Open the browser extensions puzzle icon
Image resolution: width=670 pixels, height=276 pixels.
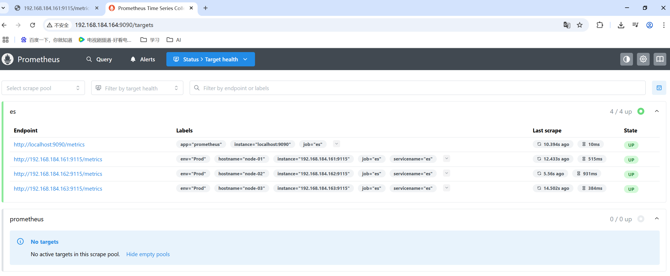(600, 25)
